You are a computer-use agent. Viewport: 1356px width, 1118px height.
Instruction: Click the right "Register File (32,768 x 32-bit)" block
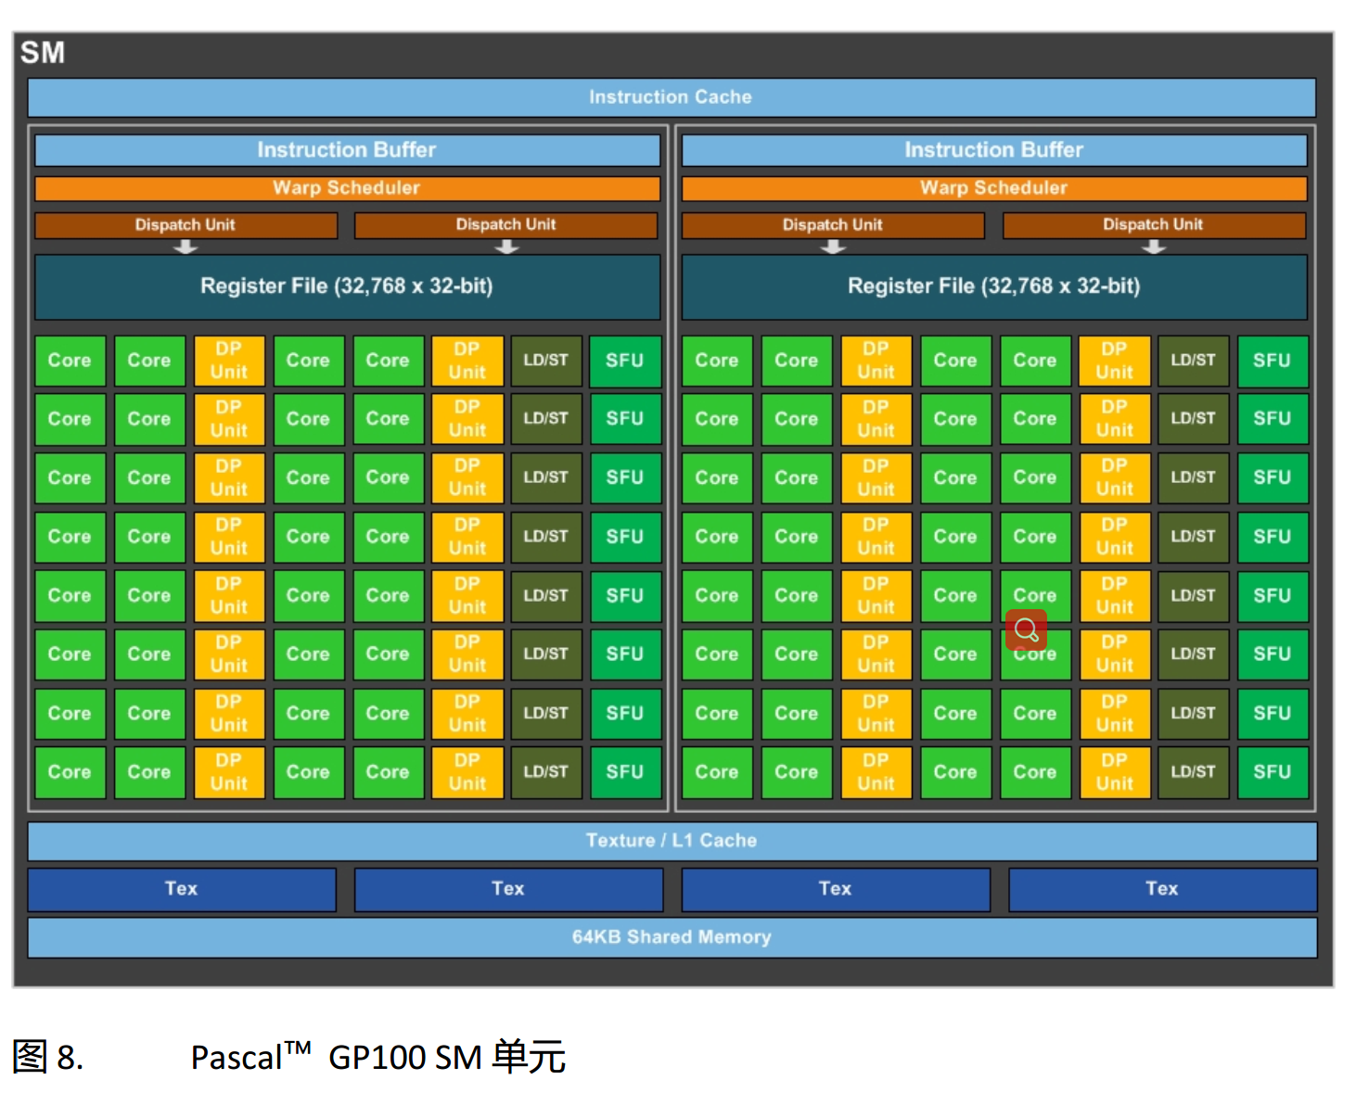point(994,286)
